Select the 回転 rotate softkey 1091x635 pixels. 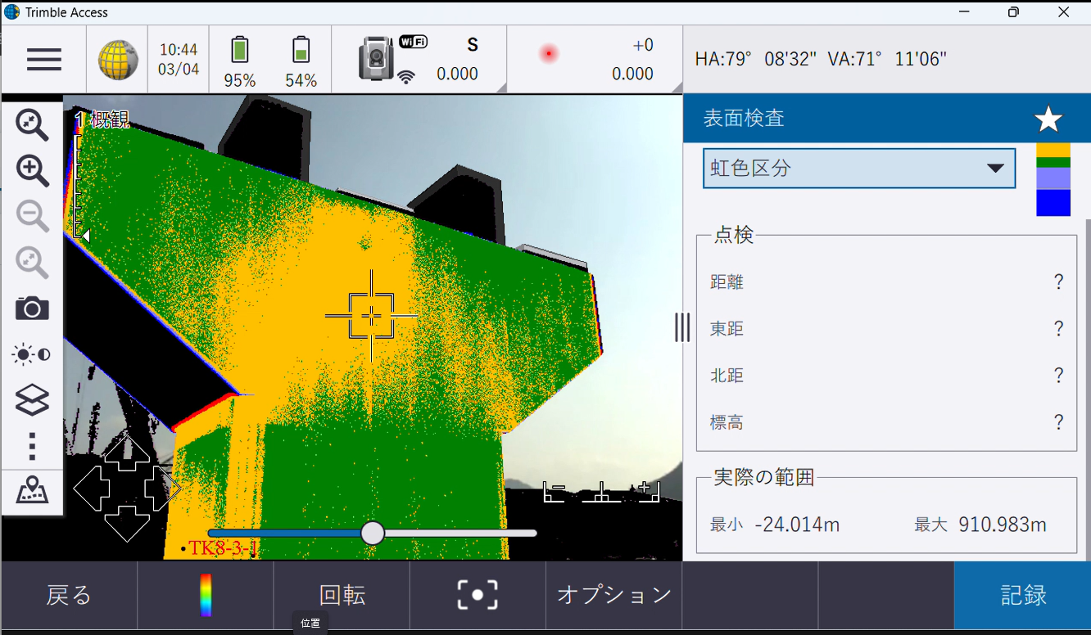click(x=342, y=595)
